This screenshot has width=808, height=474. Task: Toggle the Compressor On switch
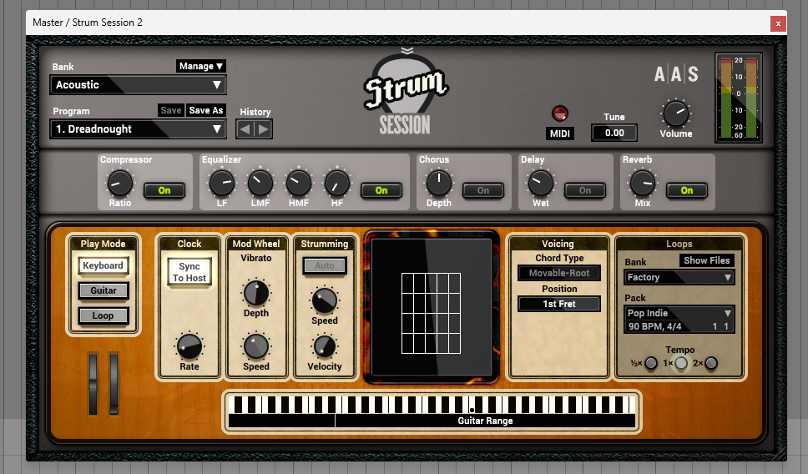click(164, 190)
